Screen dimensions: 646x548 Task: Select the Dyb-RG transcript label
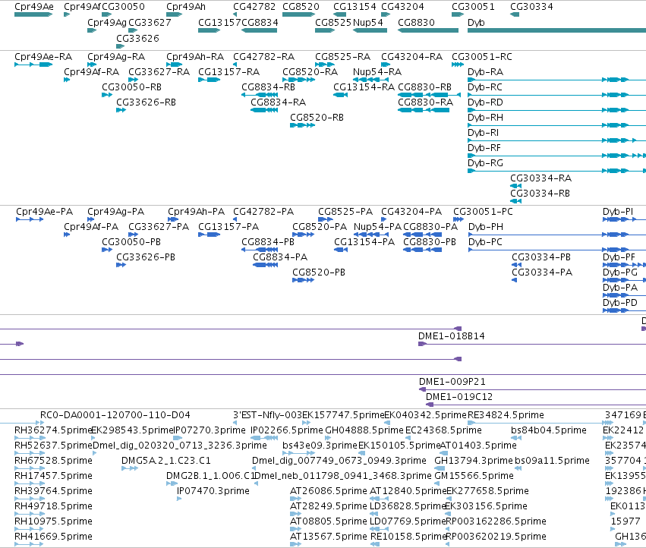(x=485, y=162)
